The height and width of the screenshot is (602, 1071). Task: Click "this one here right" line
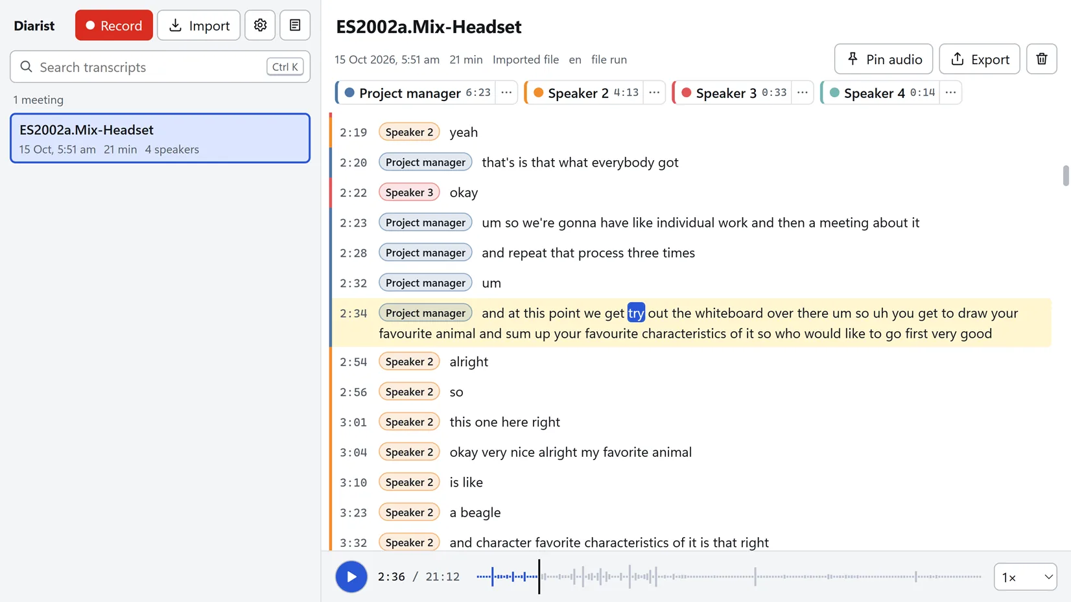tap(505, 422)
